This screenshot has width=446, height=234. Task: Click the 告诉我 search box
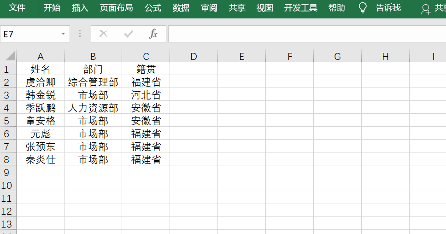tap(388, 8)
